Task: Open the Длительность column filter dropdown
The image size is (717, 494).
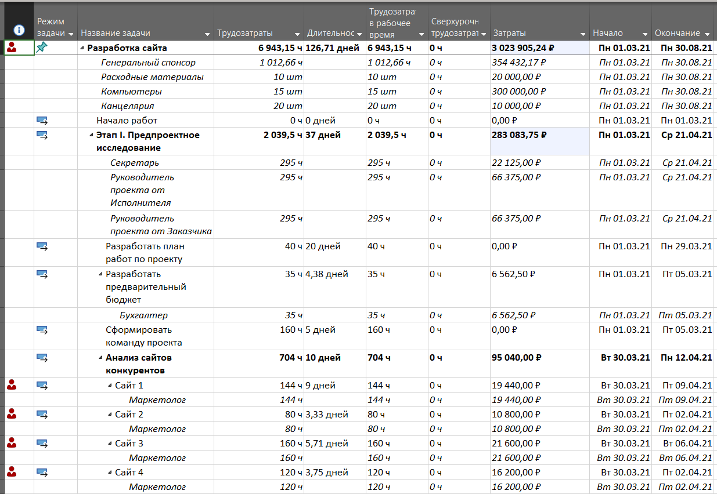Action: point(359,34)
